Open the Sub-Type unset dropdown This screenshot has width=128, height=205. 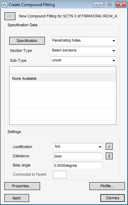click(84, 60)
